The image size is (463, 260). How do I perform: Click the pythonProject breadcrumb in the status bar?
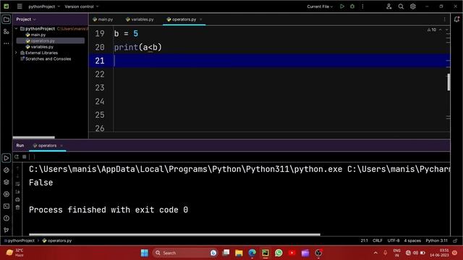tap(19, 240)
